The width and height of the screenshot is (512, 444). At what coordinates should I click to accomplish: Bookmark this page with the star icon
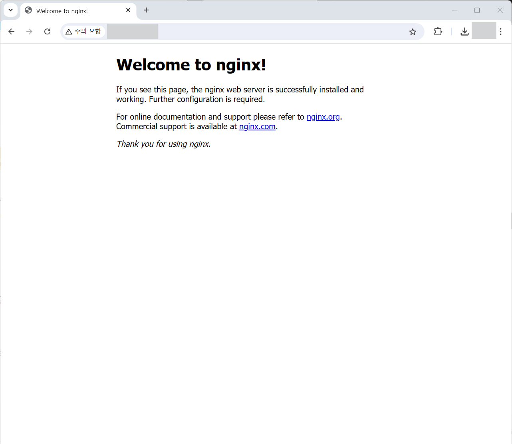(413, 32)
